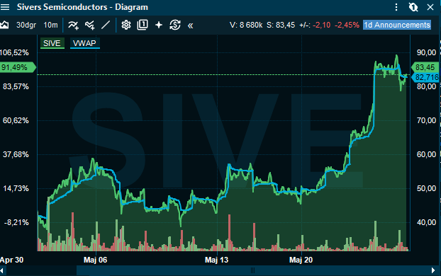Click the Maj 06 date label
The height and width of the screenshot is (276, 441).
pos(95,260)
